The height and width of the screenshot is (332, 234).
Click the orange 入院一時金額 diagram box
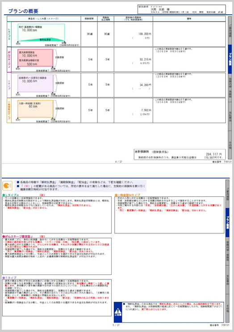(x=35, y=109)
